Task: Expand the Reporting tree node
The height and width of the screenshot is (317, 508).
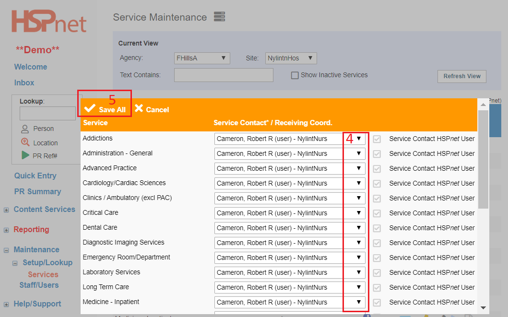Action: (6, 230)
